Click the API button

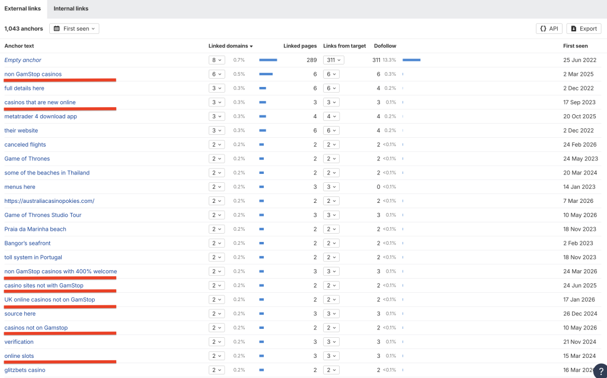tap(549, 28)
